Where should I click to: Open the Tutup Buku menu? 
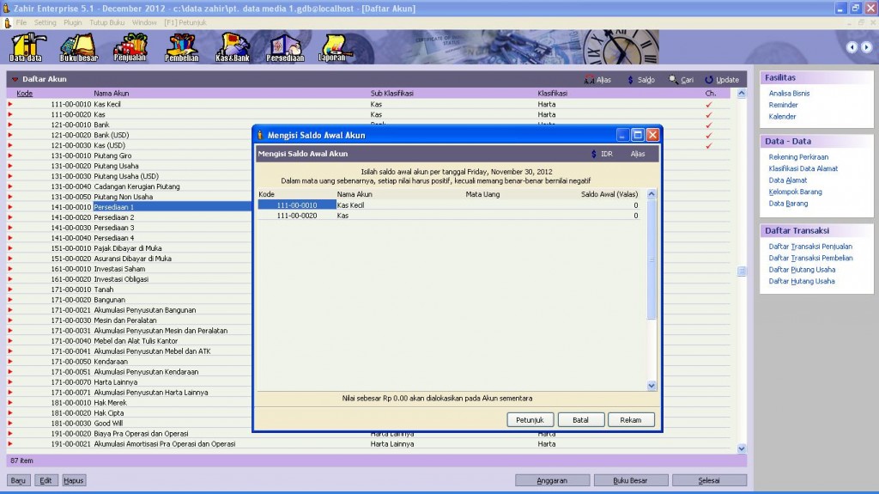click(107, 21)
